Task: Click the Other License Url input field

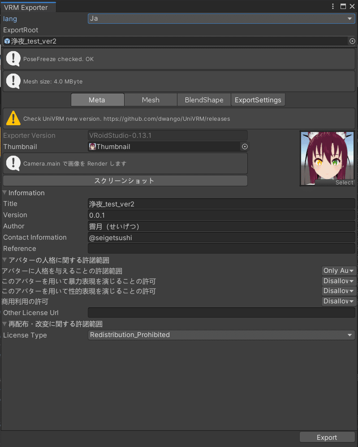Action: (221, 313)
